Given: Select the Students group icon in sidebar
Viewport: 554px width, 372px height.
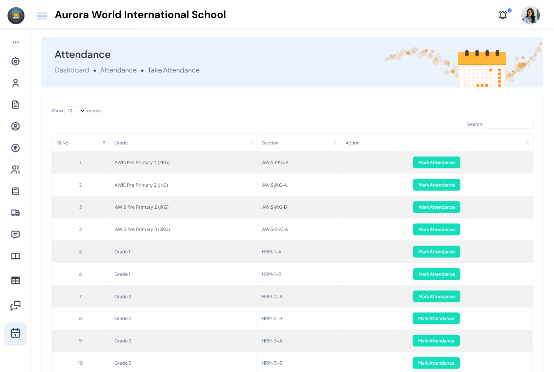Looking at the screenshot, I should click(x=15, y=169).
